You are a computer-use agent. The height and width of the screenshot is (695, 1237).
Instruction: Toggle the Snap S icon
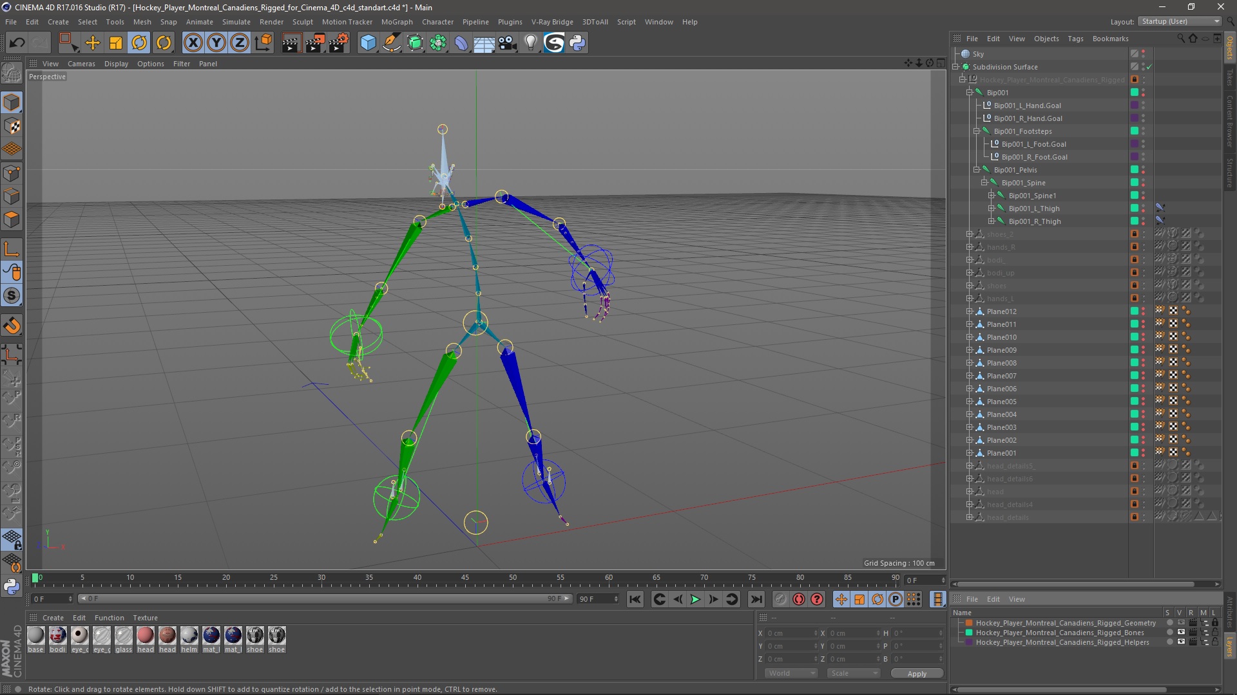coord(12,296)
